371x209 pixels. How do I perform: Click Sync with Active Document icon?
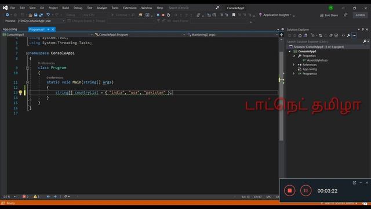point(321,35)
